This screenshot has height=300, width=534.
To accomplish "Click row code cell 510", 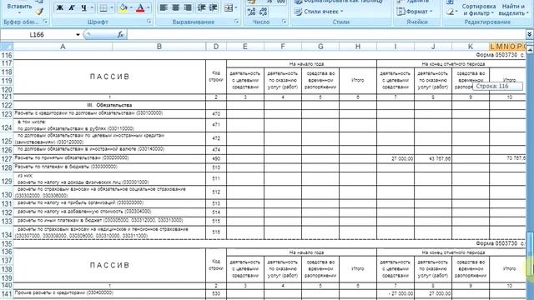I will pyautogui.click(x=216, y=167).
